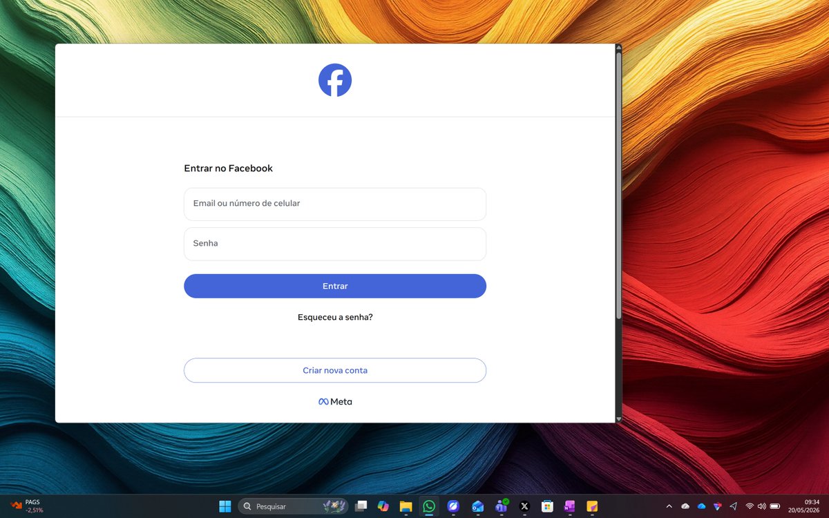Open the PAGS stock widget

click(x=26, y=506)
